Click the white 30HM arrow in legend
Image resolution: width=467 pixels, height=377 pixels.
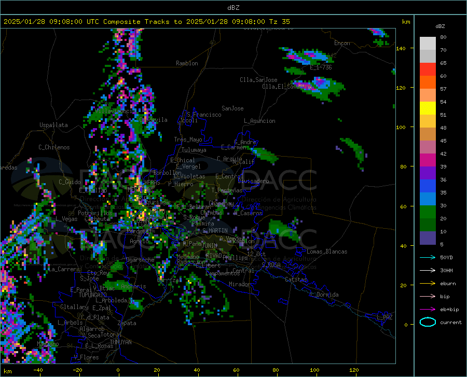[x=428, y=271]
